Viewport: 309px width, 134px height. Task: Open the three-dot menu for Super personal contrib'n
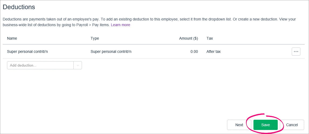click(x=296, y=51)
